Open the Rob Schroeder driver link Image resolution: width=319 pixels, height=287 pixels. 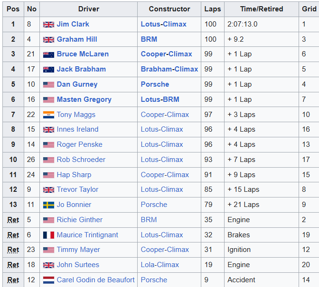click(81, 160)
